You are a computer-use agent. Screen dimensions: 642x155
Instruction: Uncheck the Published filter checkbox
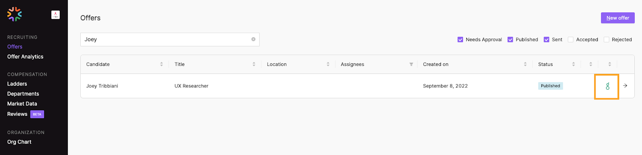coord(510,40)
